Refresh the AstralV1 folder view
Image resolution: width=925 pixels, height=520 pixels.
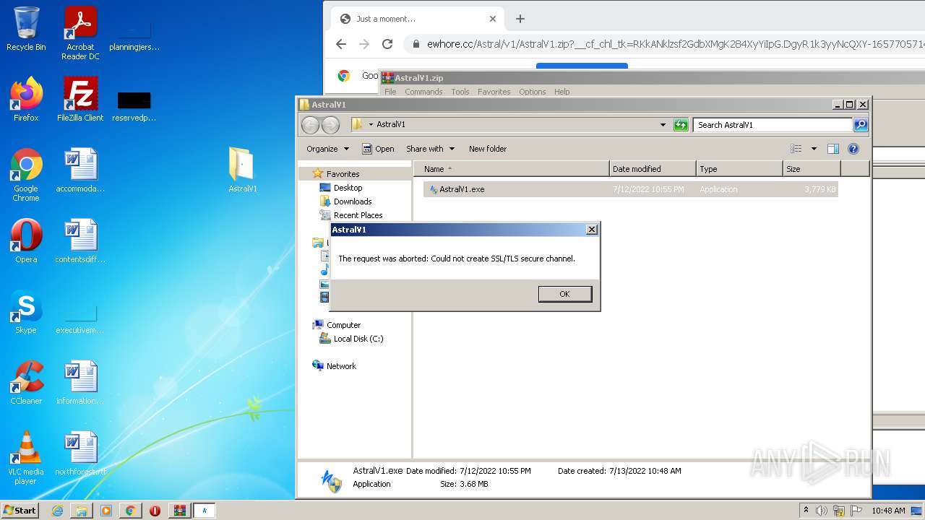pos(681,125)
